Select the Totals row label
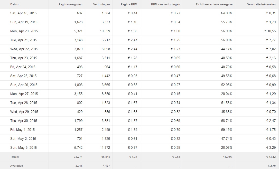This screenshot has width=279, height=169. (14, 157)
